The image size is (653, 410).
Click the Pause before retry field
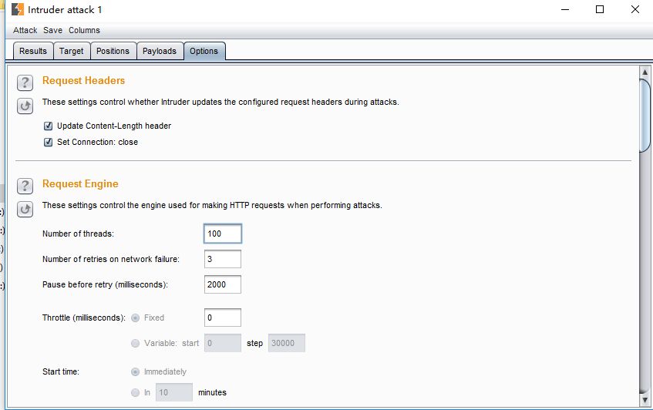click(223, 284)
